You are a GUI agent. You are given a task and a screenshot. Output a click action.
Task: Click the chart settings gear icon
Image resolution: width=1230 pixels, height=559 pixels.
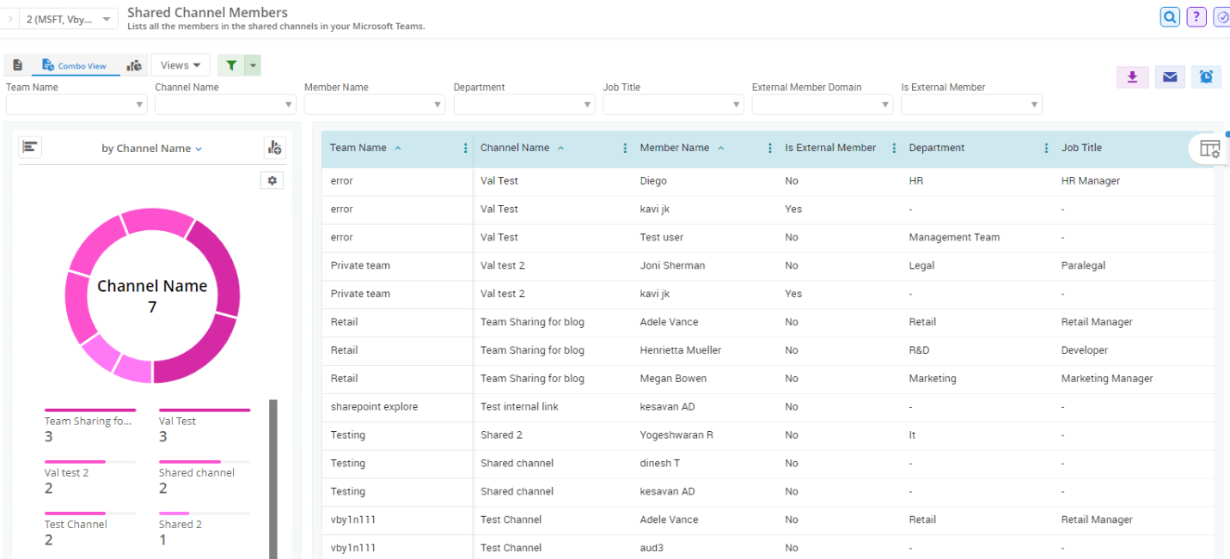coord(272,180)
